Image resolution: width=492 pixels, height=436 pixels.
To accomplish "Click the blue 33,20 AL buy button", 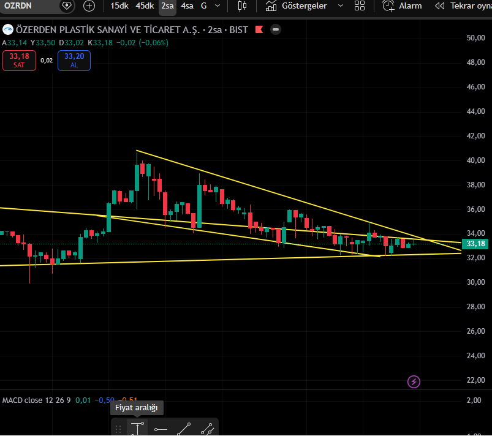I will pyautogui.click(x=74, y=61).
